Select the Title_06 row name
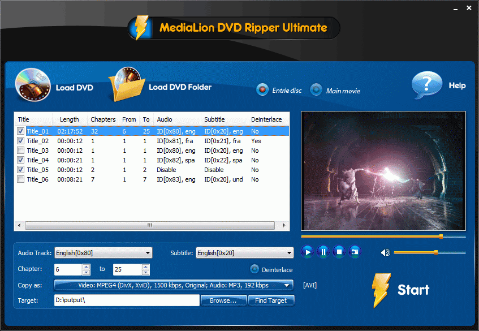This screenshot has width=479, height=331. 37,179
